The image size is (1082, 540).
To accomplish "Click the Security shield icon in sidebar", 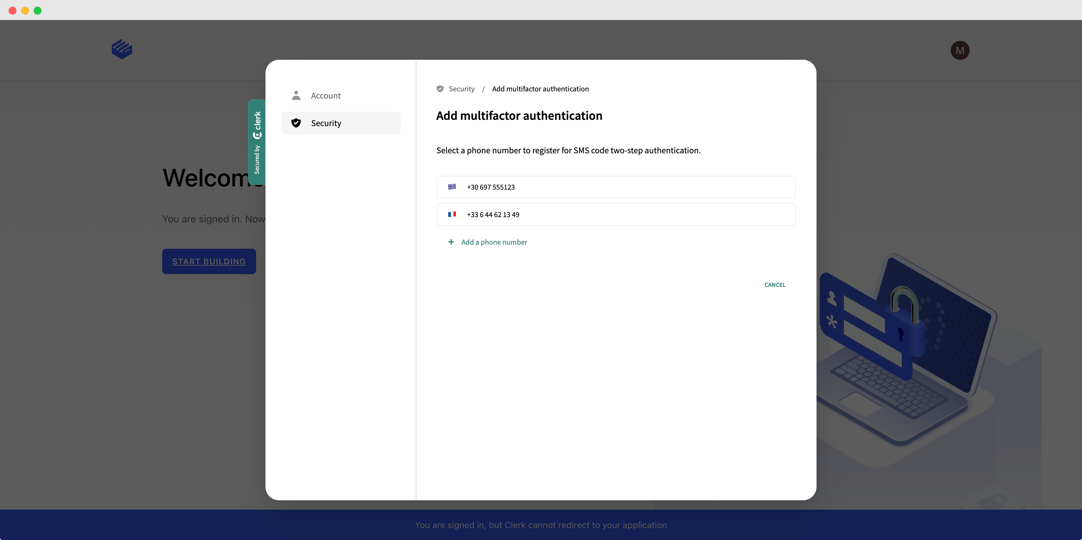I will point(296,123).
